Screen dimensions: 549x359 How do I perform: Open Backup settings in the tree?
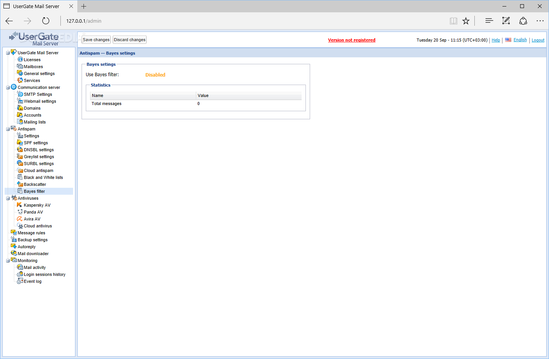pos(32,240)
